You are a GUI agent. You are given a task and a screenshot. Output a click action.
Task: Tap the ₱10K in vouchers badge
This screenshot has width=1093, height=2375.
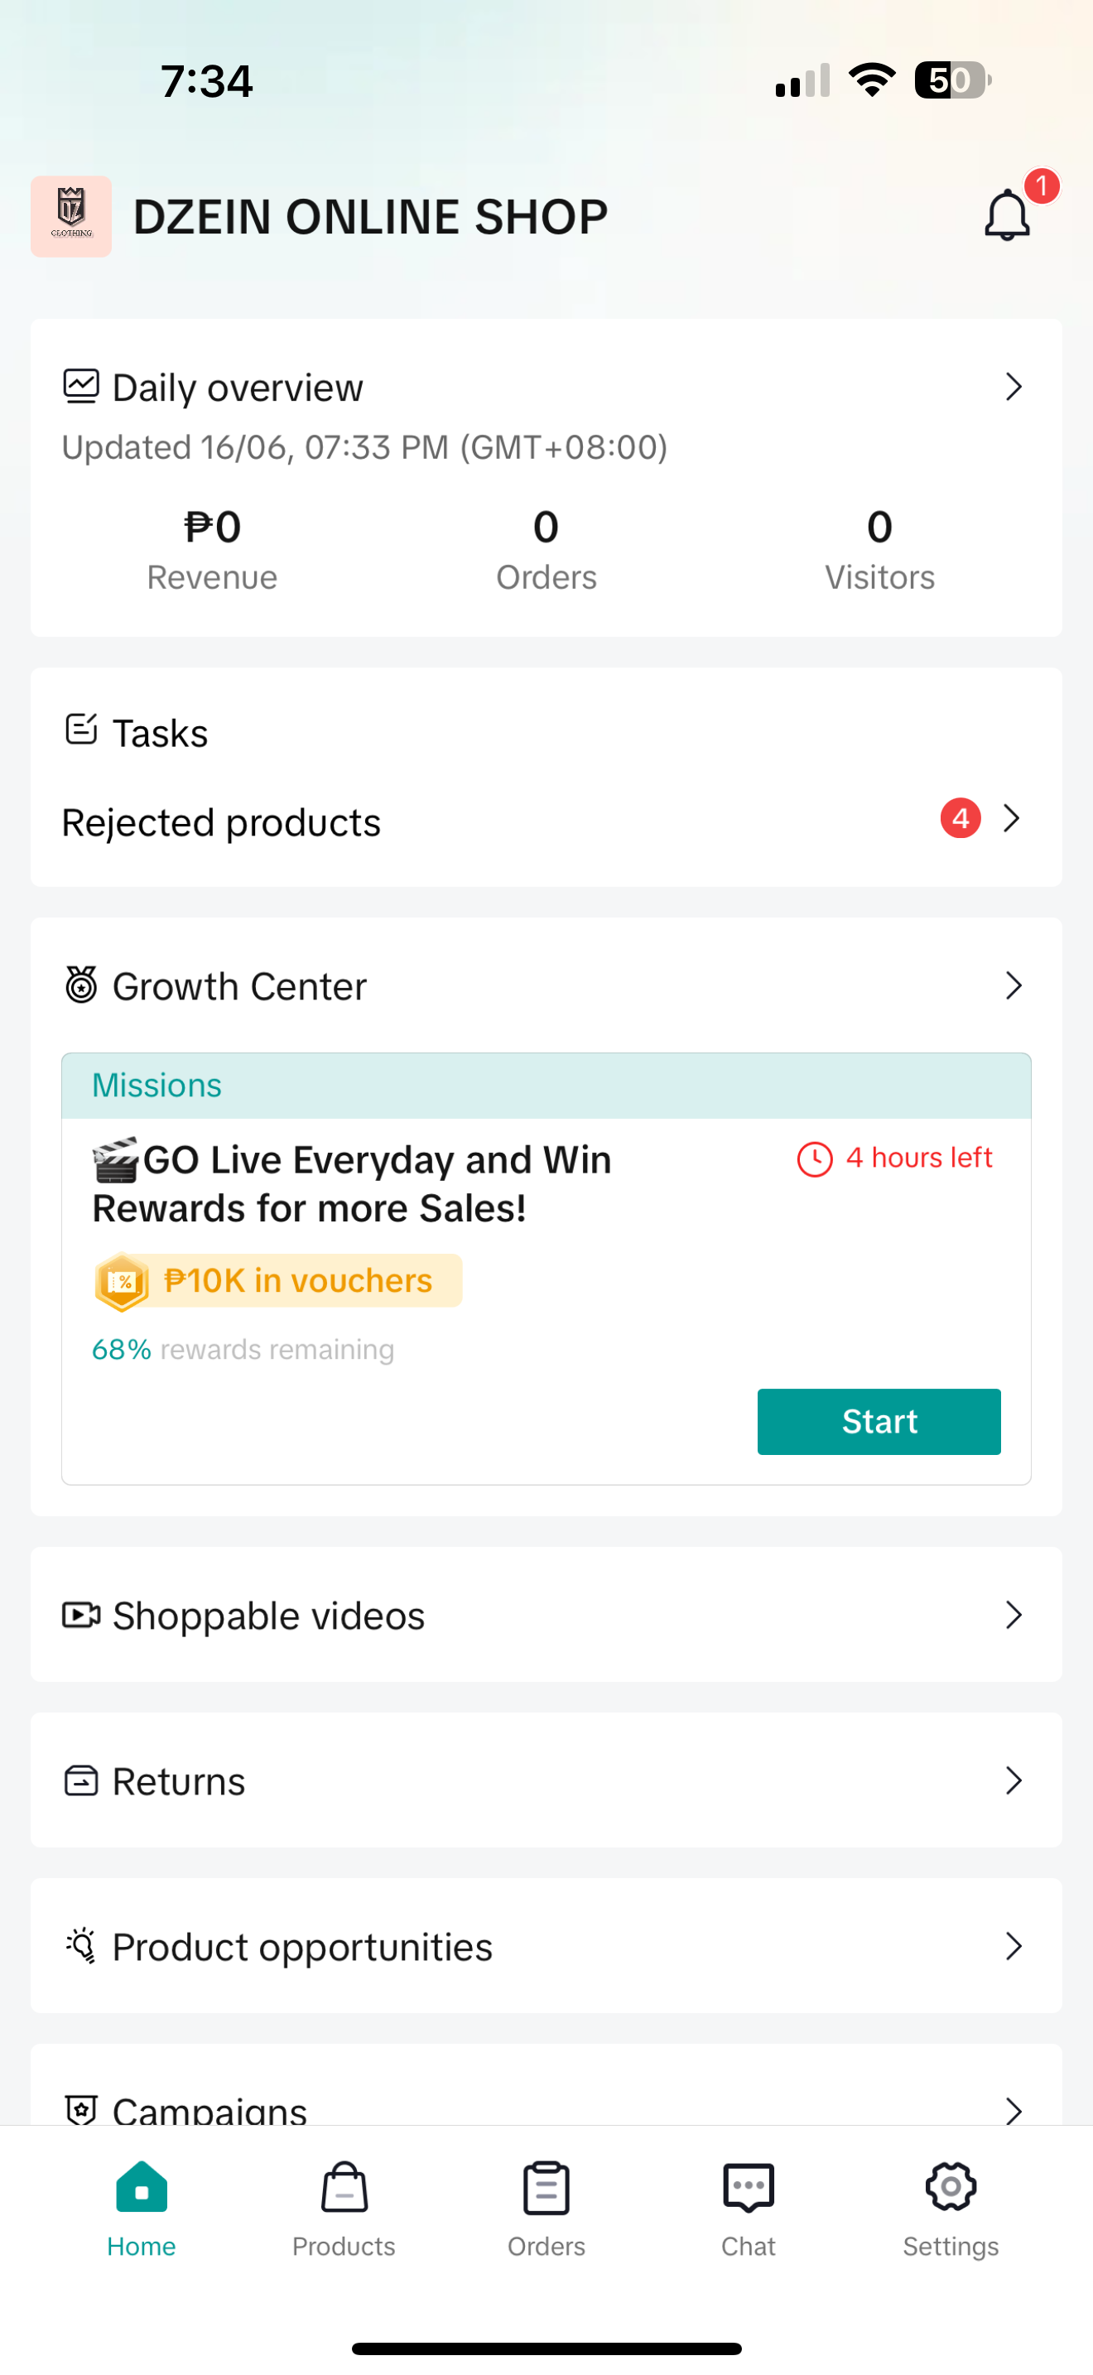point(277,1280)
